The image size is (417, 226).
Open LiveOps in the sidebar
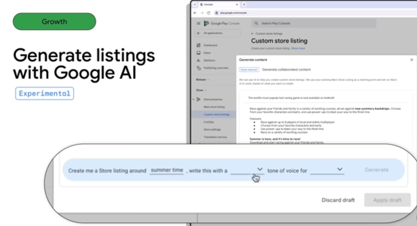tap(208, 122)
